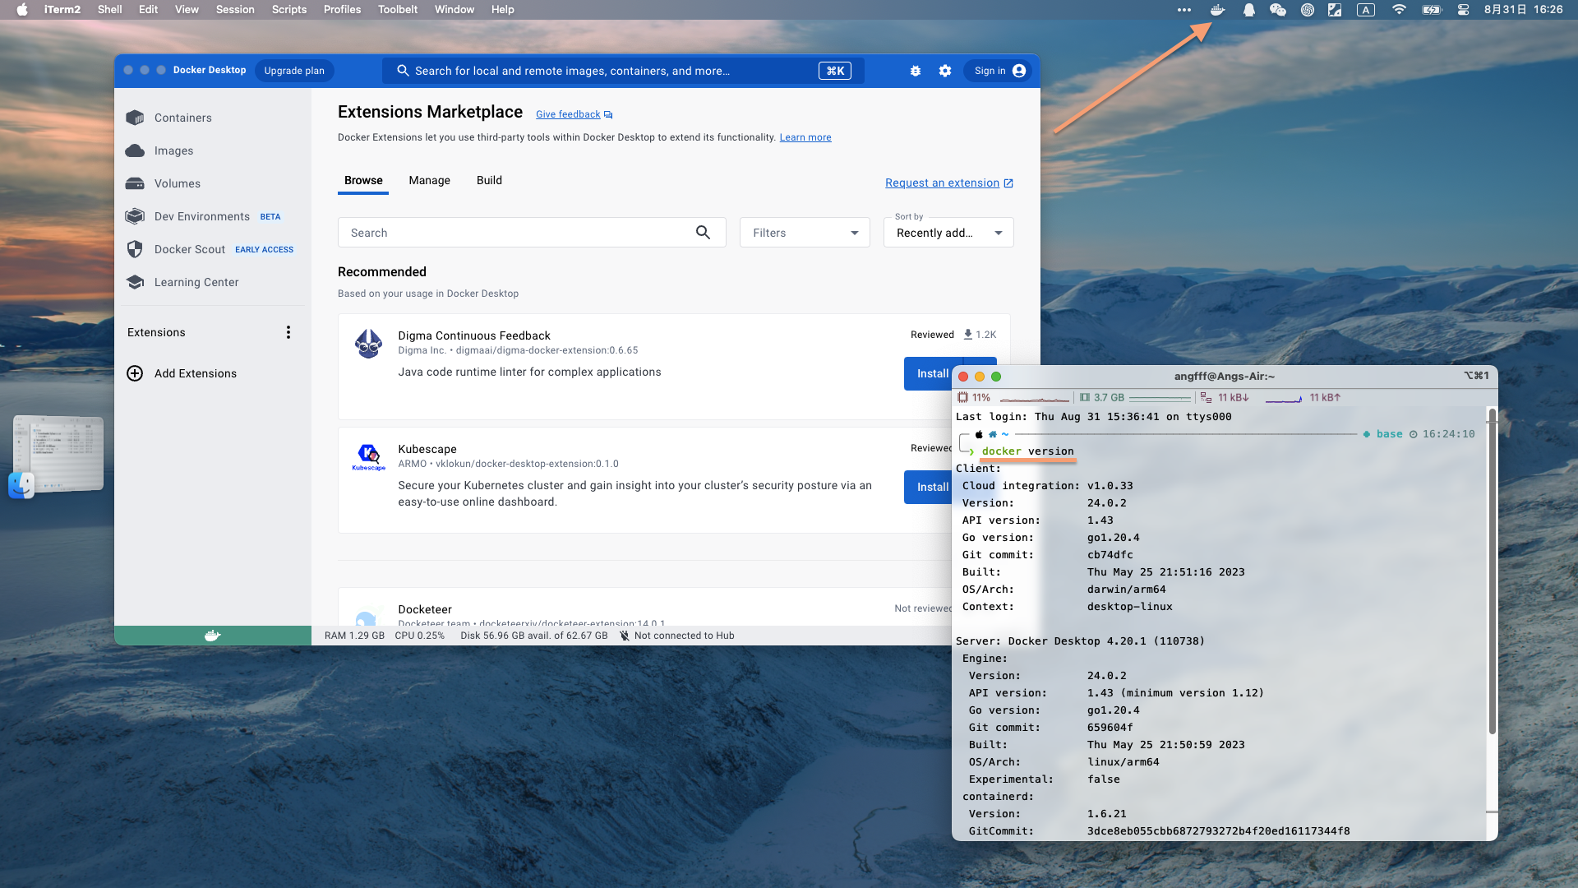Switch to the Build tab
1578x888 pixels.
[489, 180]
